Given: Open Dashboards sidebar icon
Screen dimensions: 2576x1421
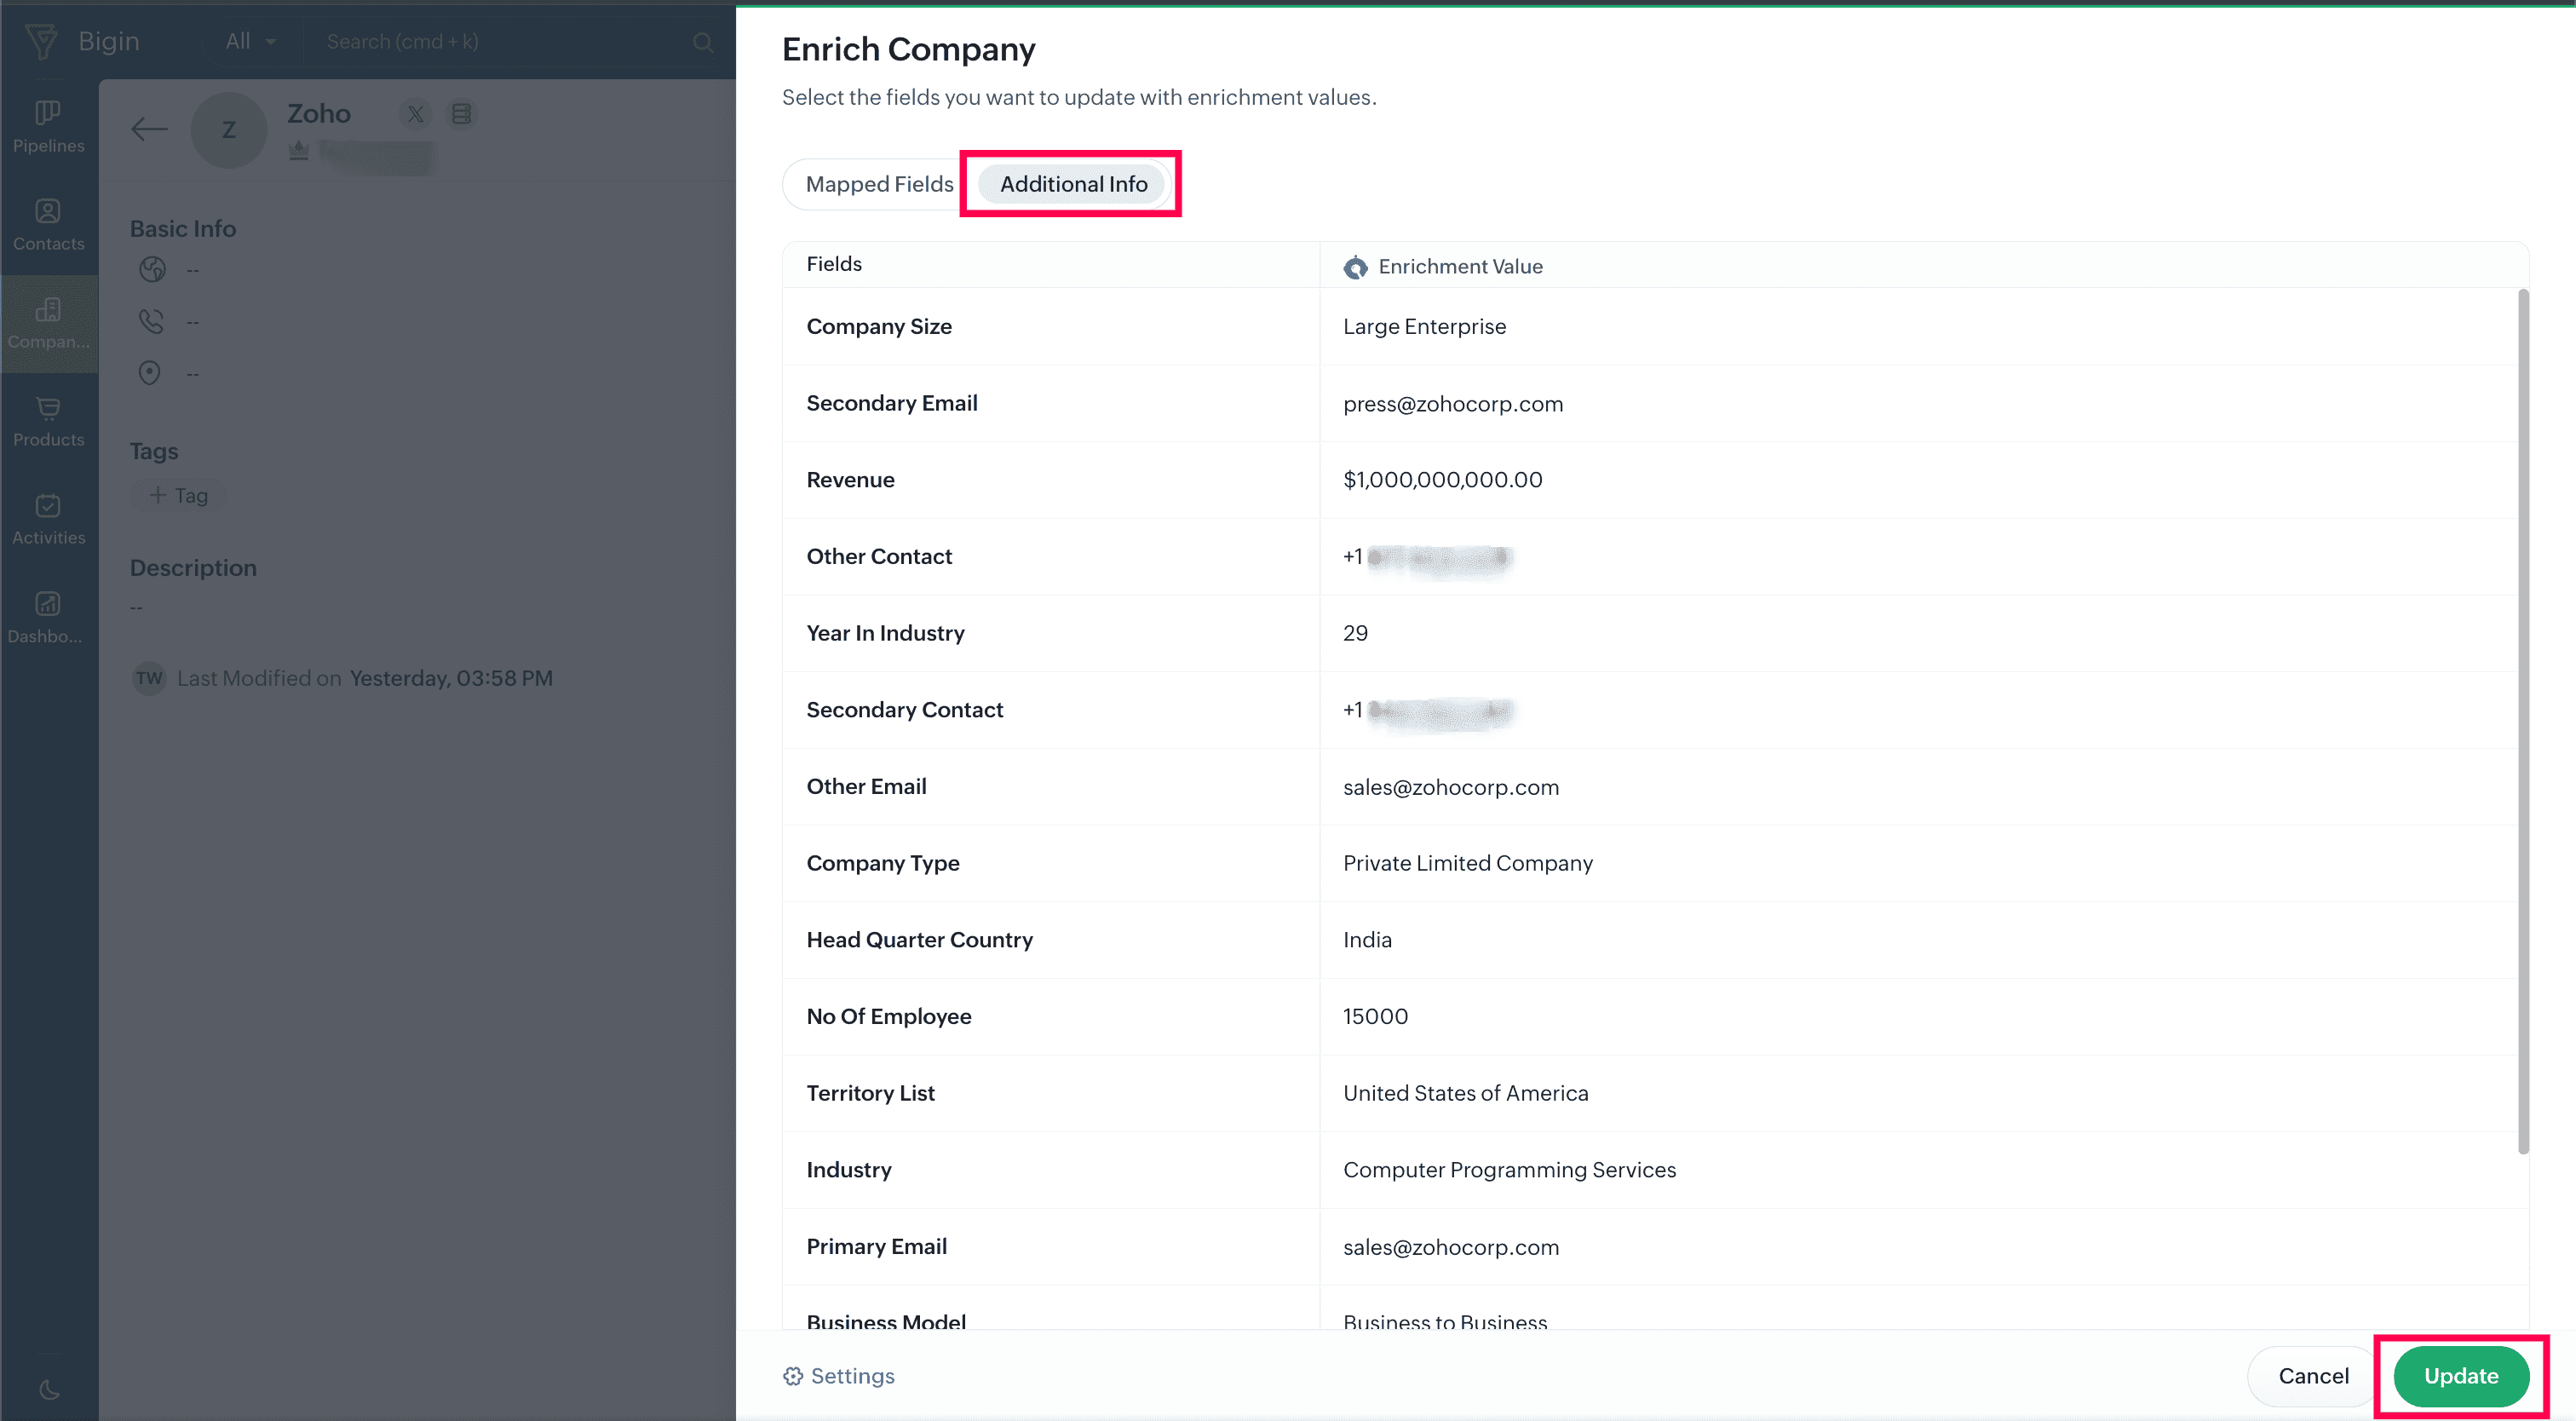Looking at the screenshot, I should coord(48,617).
